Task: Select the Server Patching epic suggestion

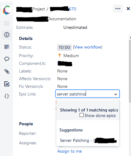Action: (88, 140)
